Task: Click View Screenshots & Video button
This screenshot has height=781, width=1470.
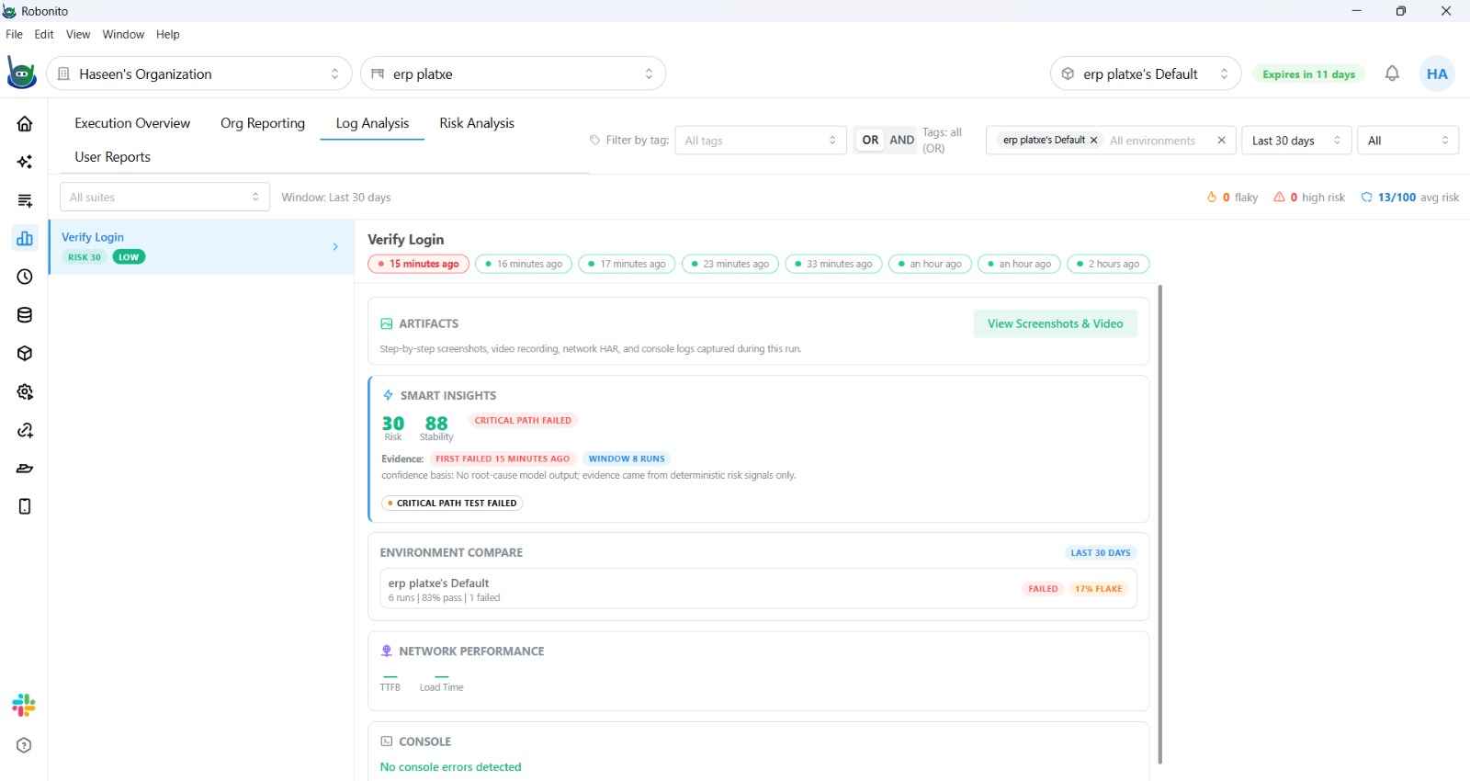Action: (1056, 323)
